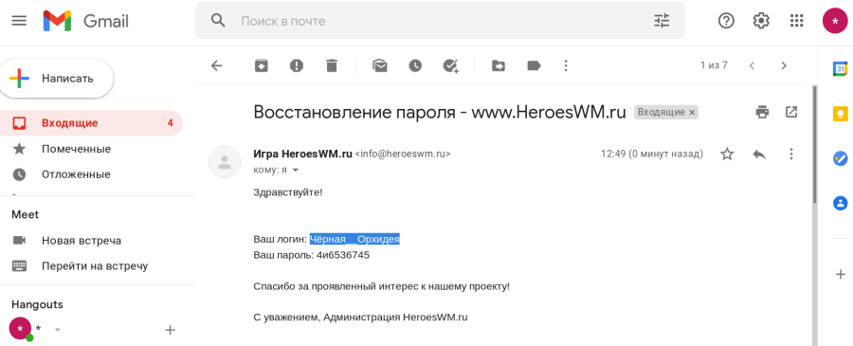Click sender name Игра HeroesWM.ru

pyautogui.click(x=303, y=154)
